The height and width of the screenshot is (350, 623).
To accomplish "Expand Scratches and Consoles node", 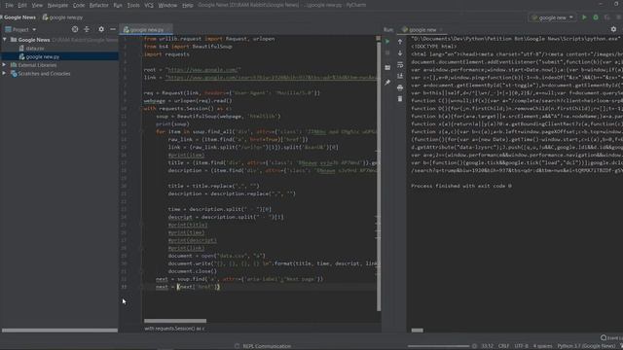I will click(x=4, y=74).
